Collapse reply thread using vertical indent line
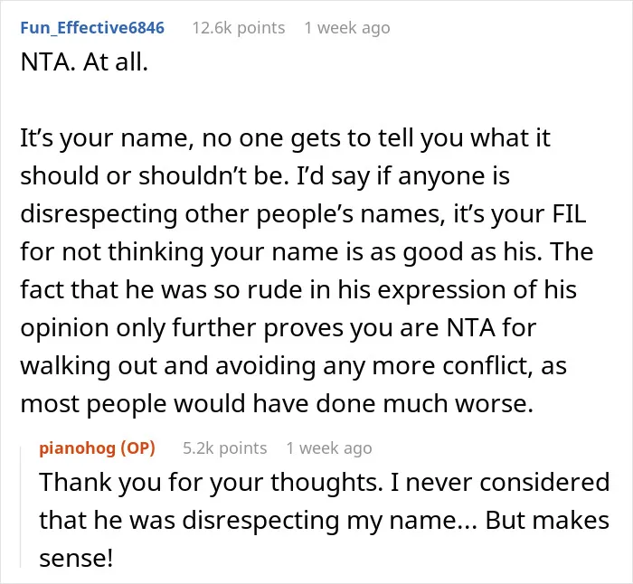 click(x=21, y=506)
